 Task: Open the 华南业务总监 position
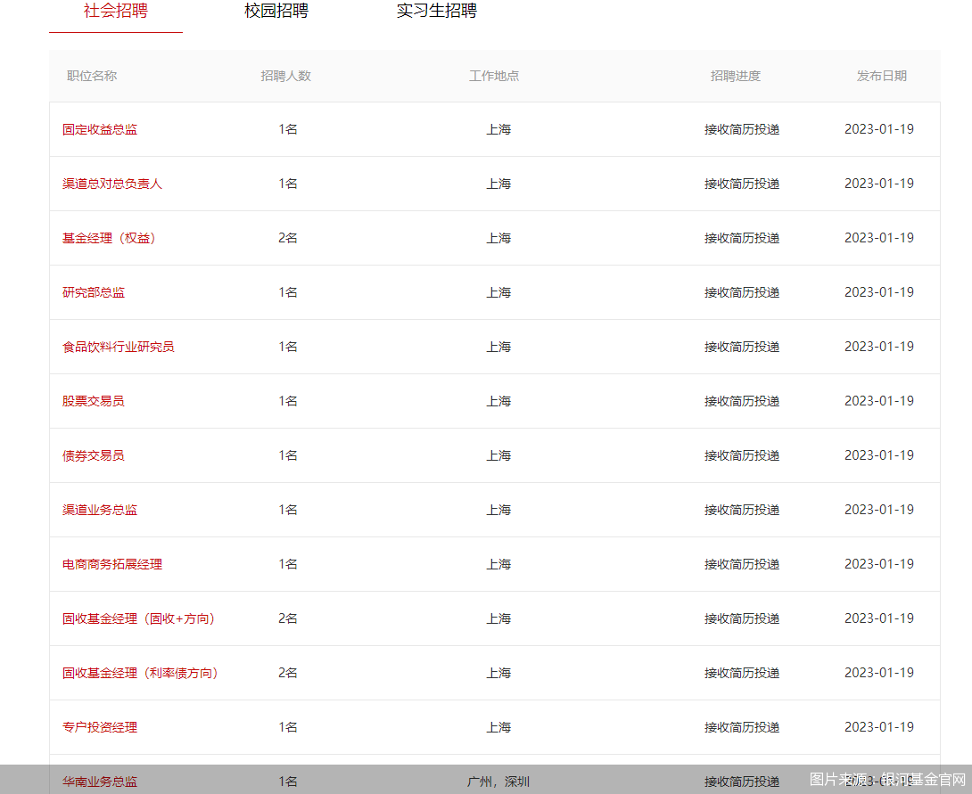coord(100,782)
